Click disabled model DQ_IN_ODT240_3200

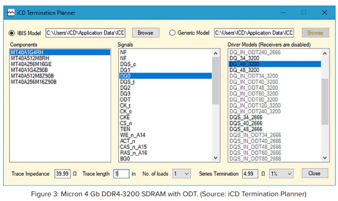pos(275,111)
